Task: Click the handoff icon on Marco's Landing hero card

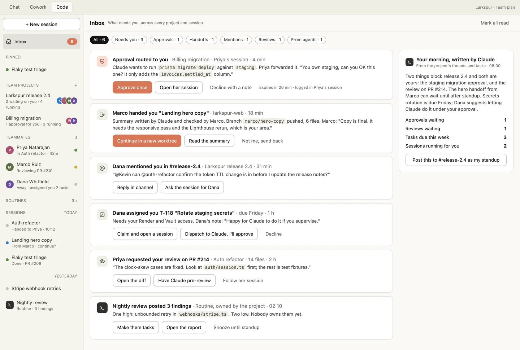Action: (102, 115)
